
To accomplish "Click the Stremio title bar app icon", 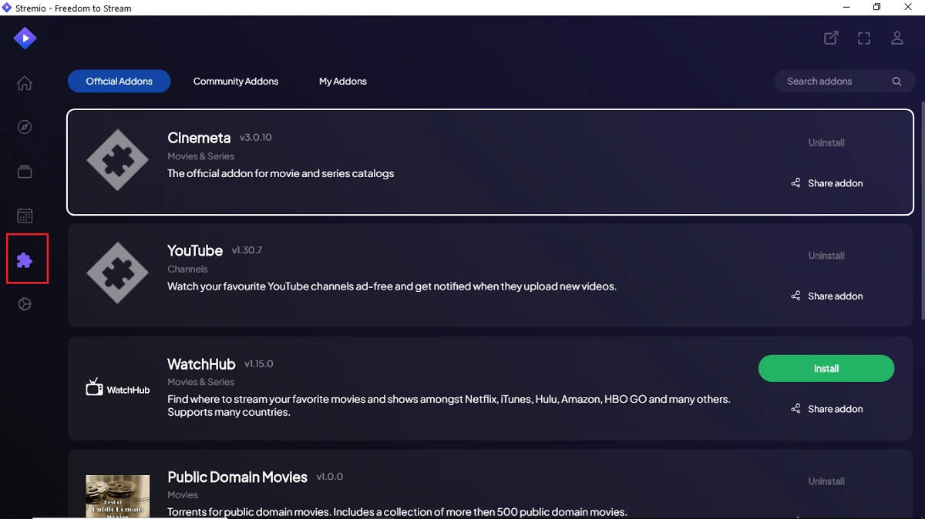I will pyautogui.click(x=8, y=8).
